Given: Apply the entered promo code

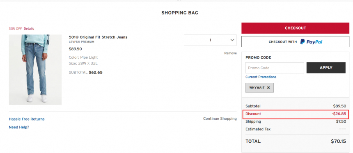Looking at the screenshot, I should pyautogui.click(x=326, y=68).
